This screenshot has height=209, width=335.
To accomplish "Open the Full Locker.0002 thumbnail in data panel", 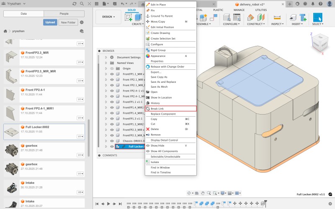I will tap(11, 131).
